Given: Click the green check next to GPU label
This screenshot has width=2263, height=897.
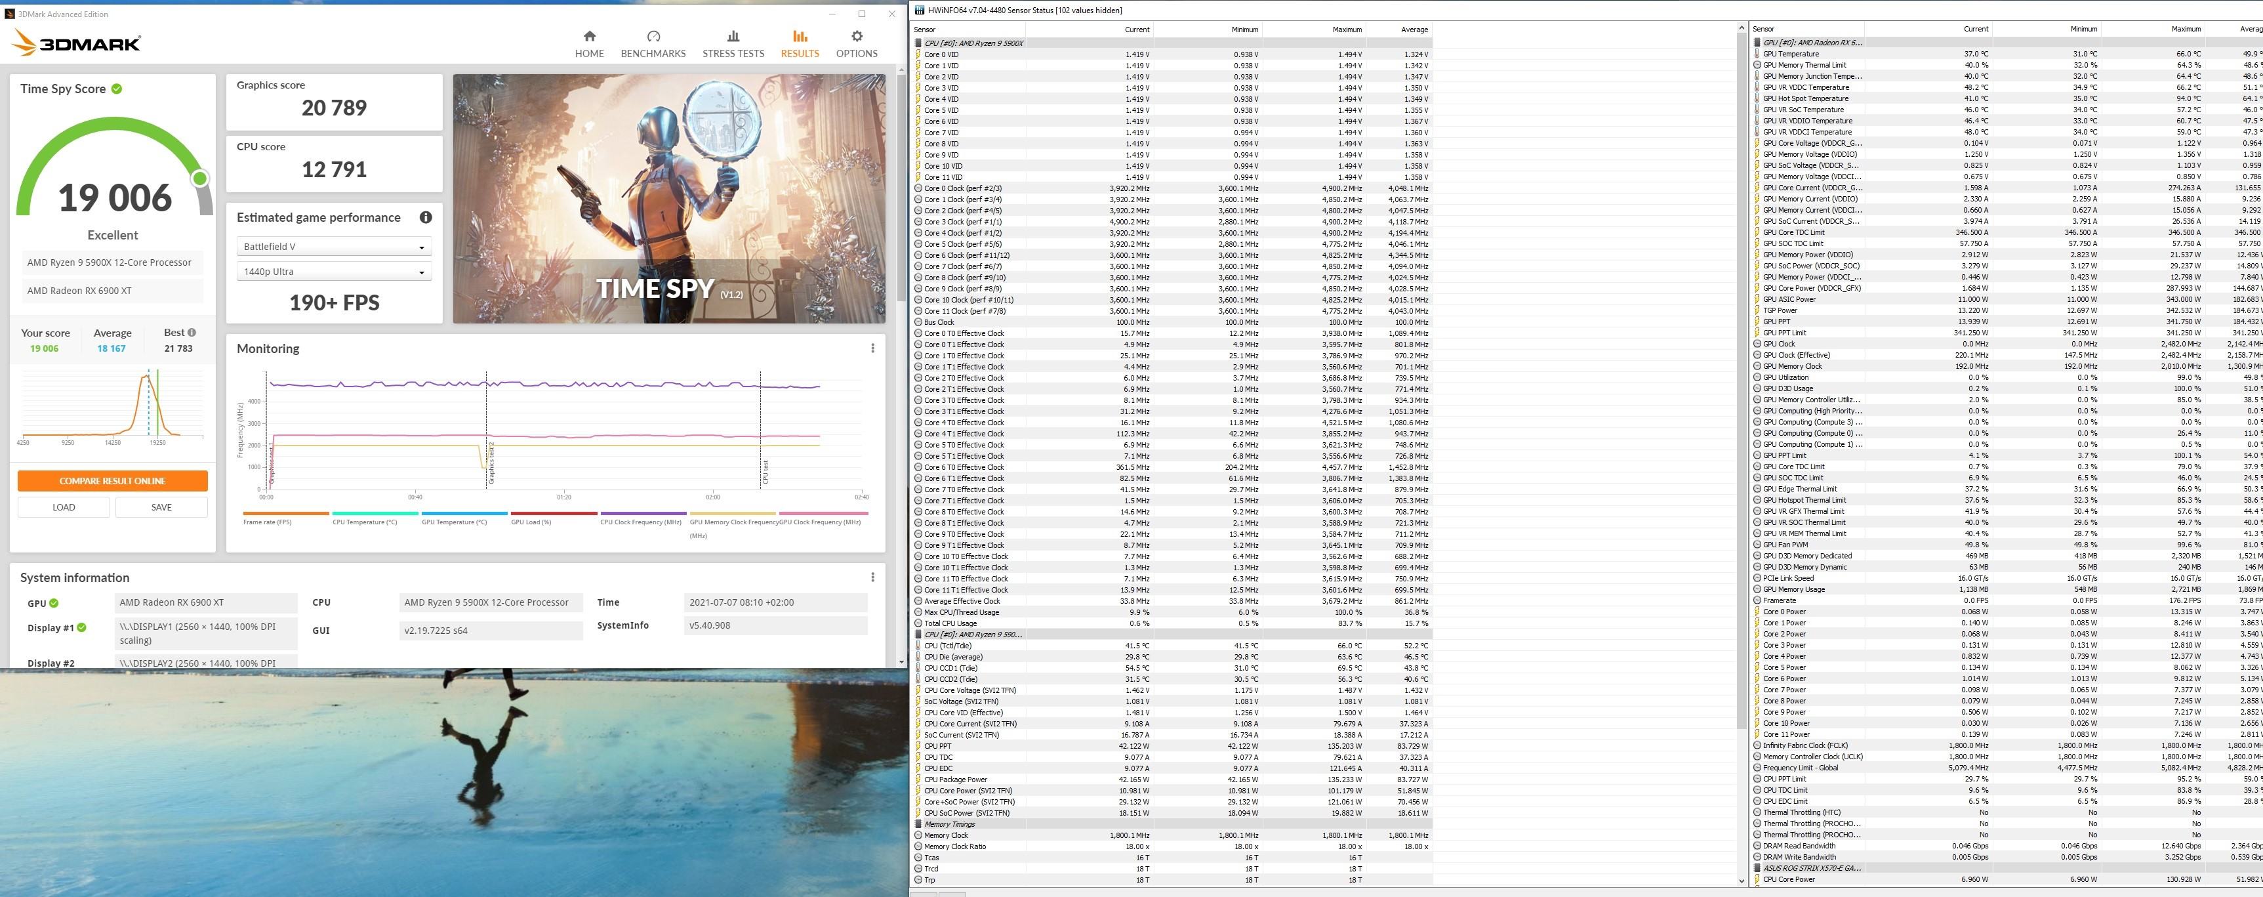Looking at the screenshot, I should (54, 602).
